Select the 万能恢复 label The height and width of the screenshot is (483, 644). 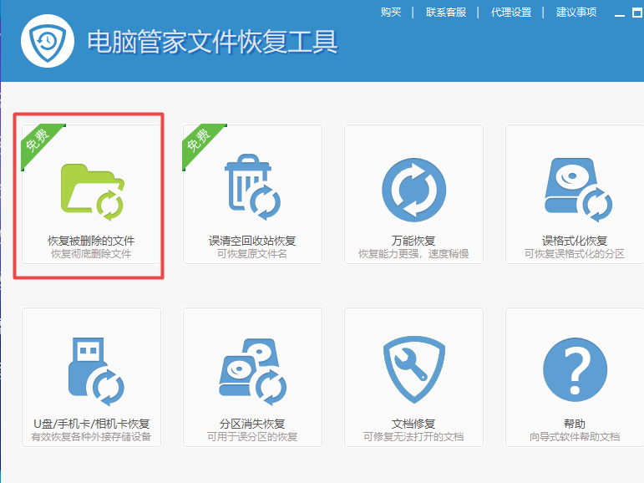pos(413,241)
